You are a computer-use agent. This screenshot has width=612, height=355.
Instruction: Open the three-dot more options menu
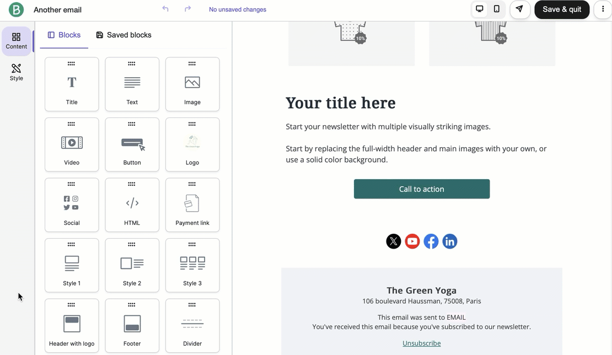pyautogui.click(x=603, y=9)
